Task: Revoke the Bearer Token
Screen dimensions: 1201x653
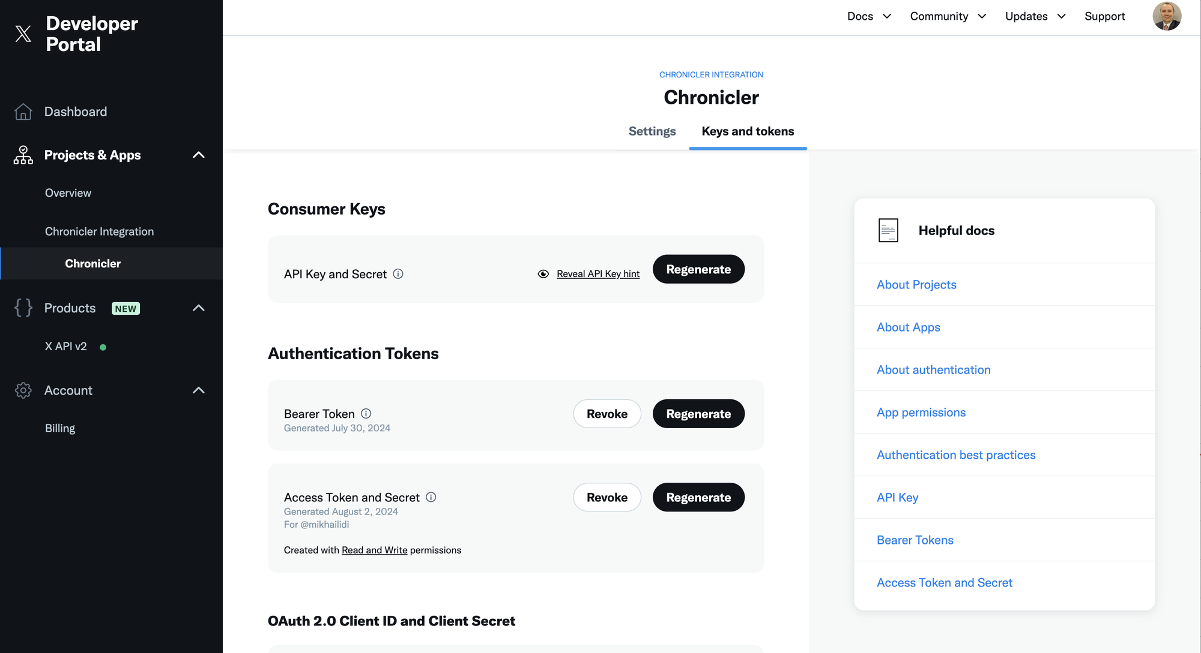Action: (x=607, y=414)
